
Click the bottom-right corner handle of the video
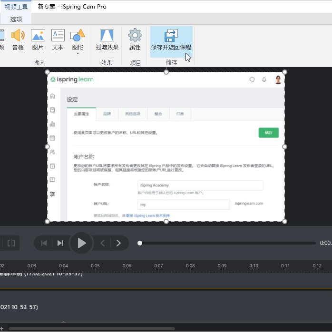pos(284,222)
